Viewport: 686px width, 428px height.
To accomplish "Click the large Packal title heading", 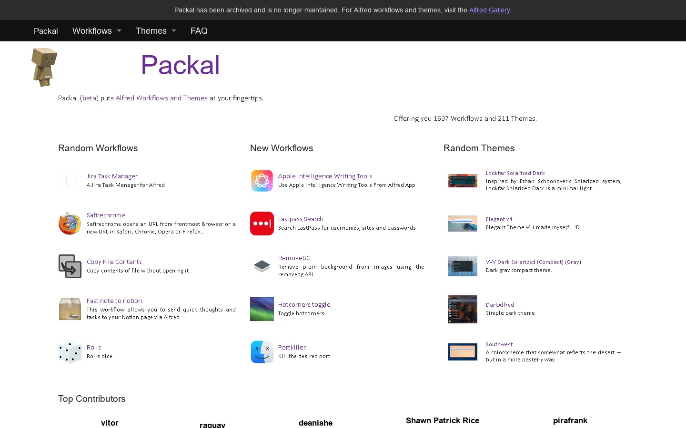I will (x=181, y=65).
